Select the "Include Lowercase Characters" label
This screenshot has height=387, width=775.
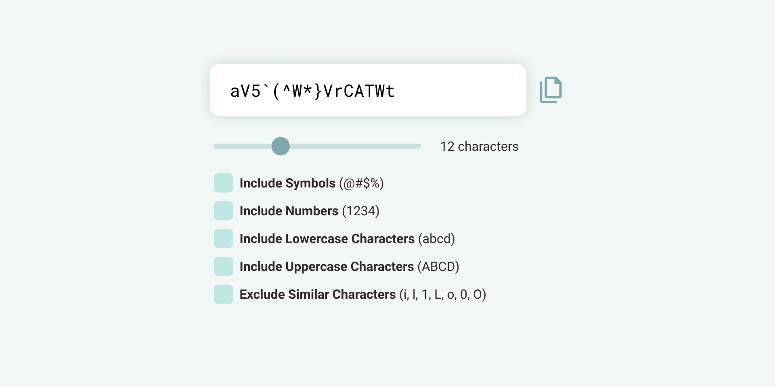click(x=327, y=239)
